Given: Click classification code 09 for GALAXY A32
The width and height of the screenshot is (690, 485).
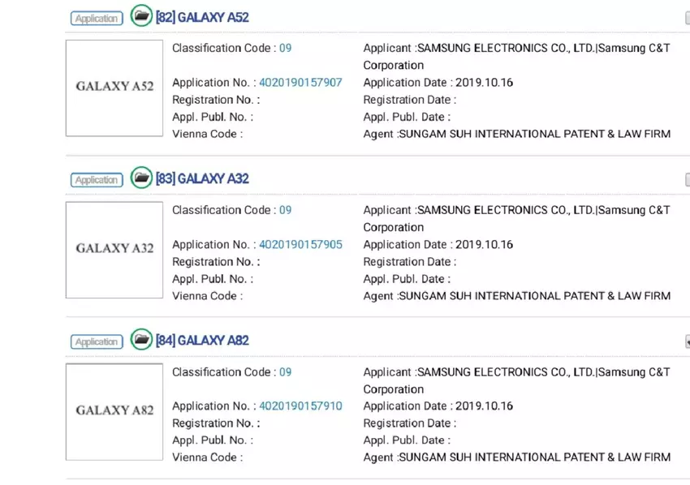Looking at the screenshot, I should point(286,211).
